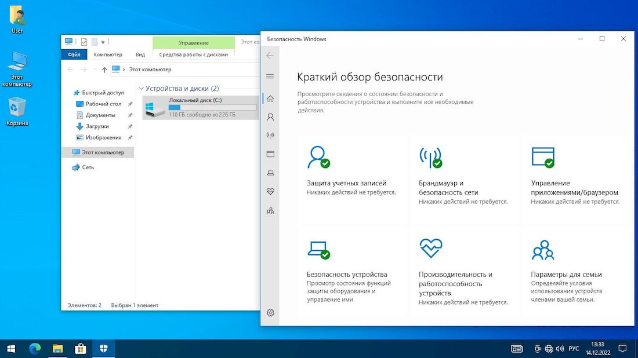The width and height of the screenshot is (638, 358).
Task: Unpin Загрузки from Quick Access
Action: point(130,126)
